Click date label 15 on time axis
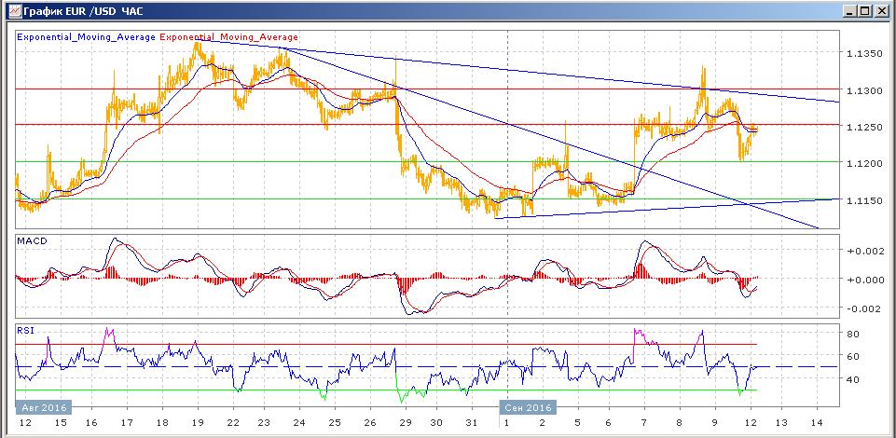The height and width of the screenshot is (438, 896). (61, 423)
